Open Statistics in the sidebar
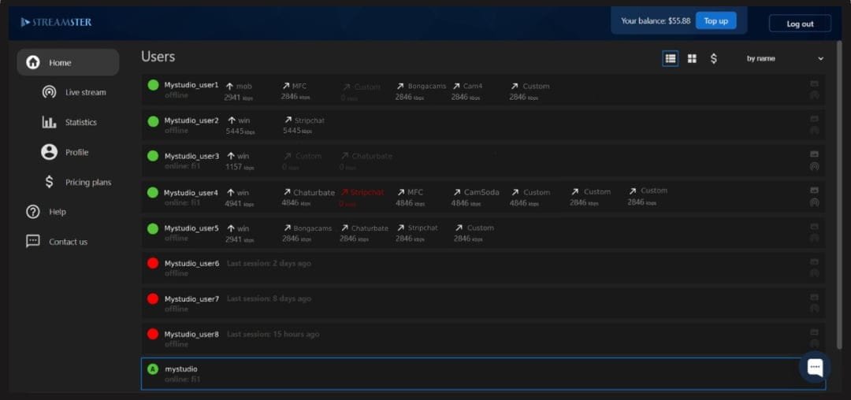 [x=80, y=122]
